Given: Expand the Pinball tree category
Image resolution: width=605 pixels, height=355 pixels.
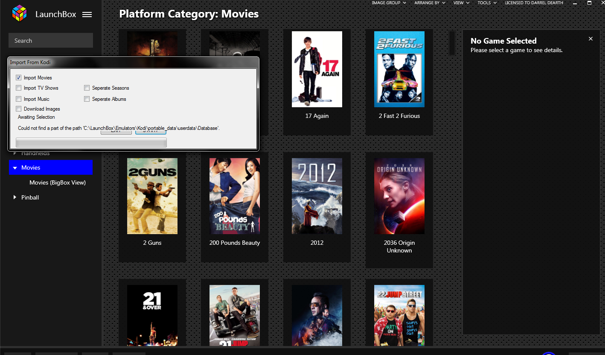Looking at the screenshot, I should tap(15, 197).
